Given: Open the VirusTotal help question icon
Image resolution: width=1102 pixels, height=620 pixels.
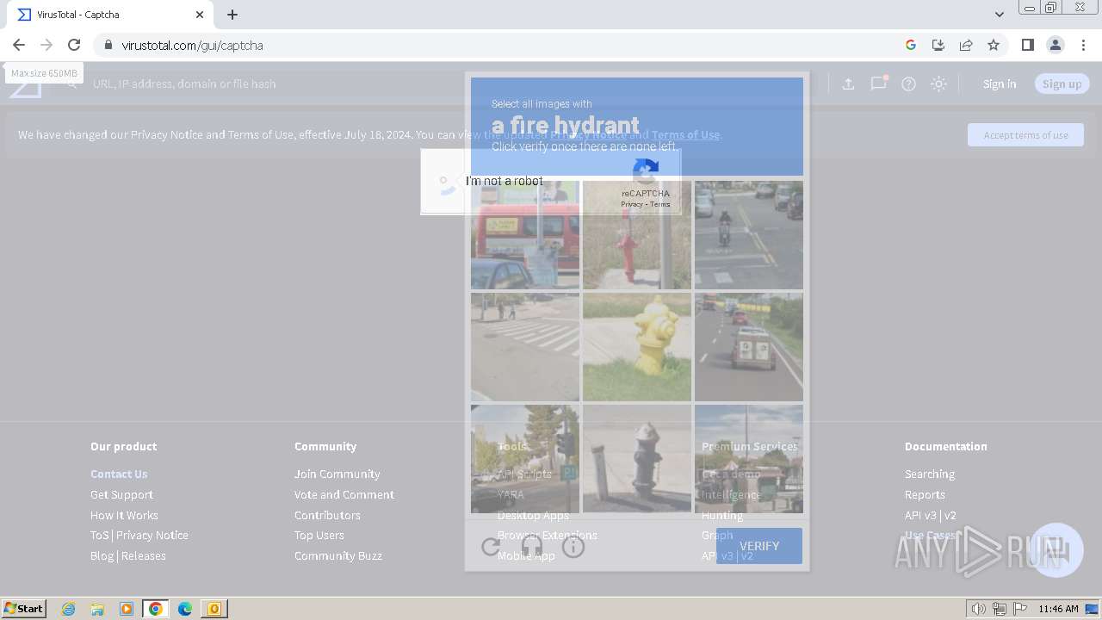Looking at the screenshot, I should pos(908,84).
